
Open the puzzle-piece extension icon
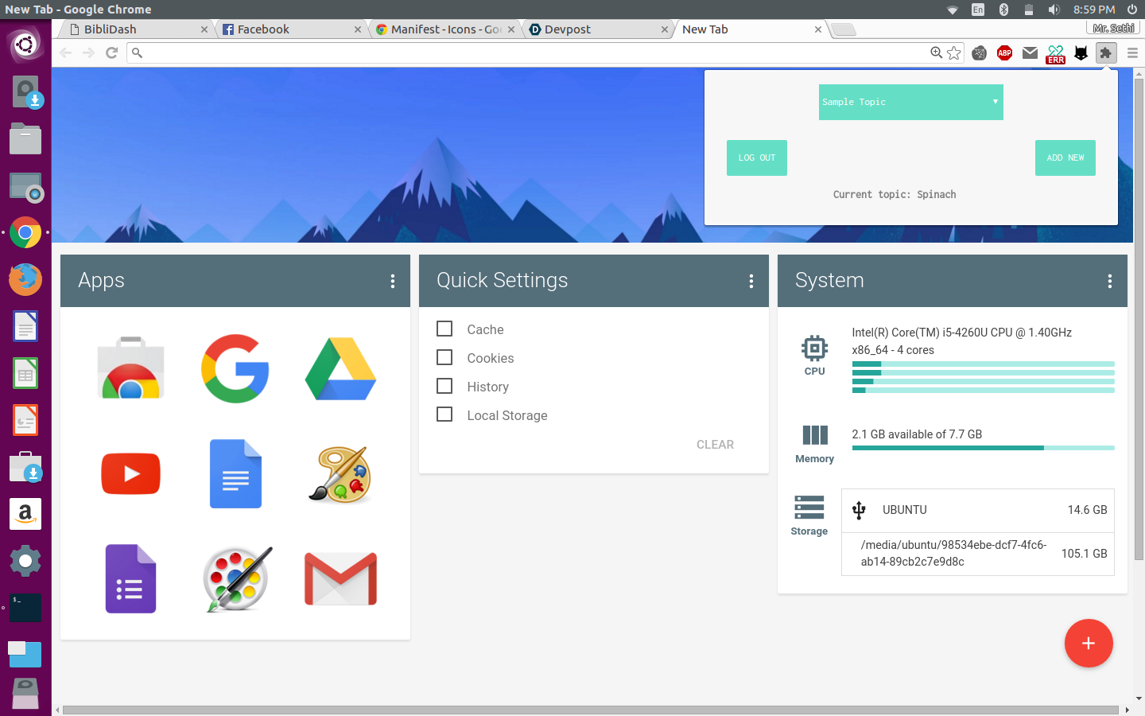point(1106,53)
